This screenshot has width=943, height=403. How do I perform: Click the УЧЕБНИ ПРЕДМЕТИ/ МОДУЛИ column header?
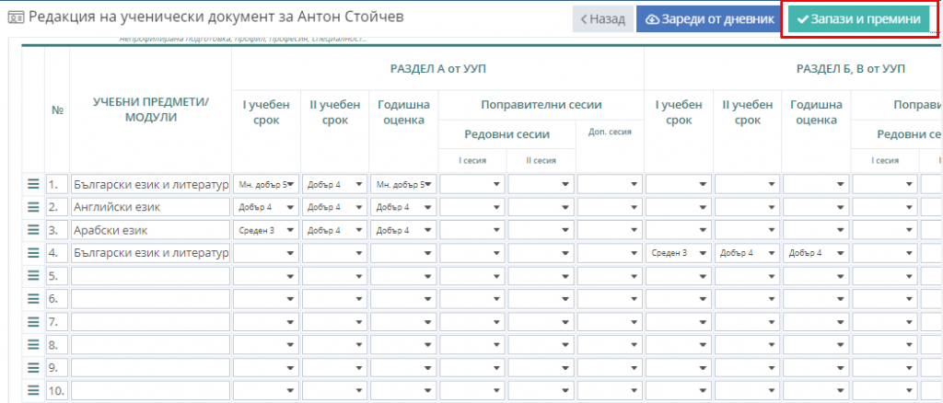click(x=150, y=109)
